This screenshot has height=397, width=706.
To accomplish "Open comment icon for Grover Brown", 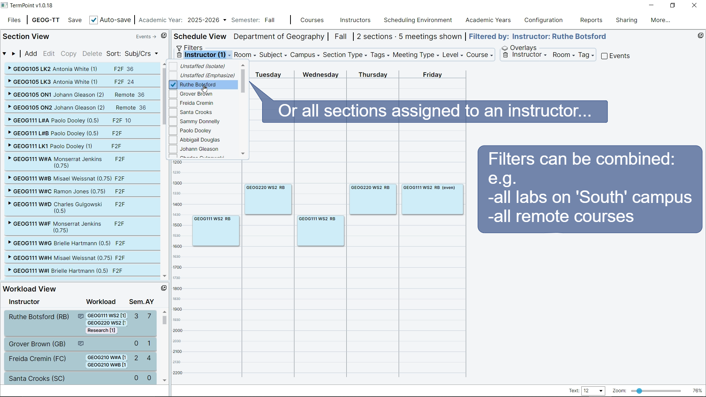I will [x=81, y=344].
